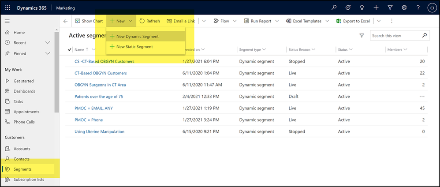Open CT-Based OBGYN Customers segment link
Viewport: 440px width, 187px height.
pyautogui.click(x=101, y=73)
